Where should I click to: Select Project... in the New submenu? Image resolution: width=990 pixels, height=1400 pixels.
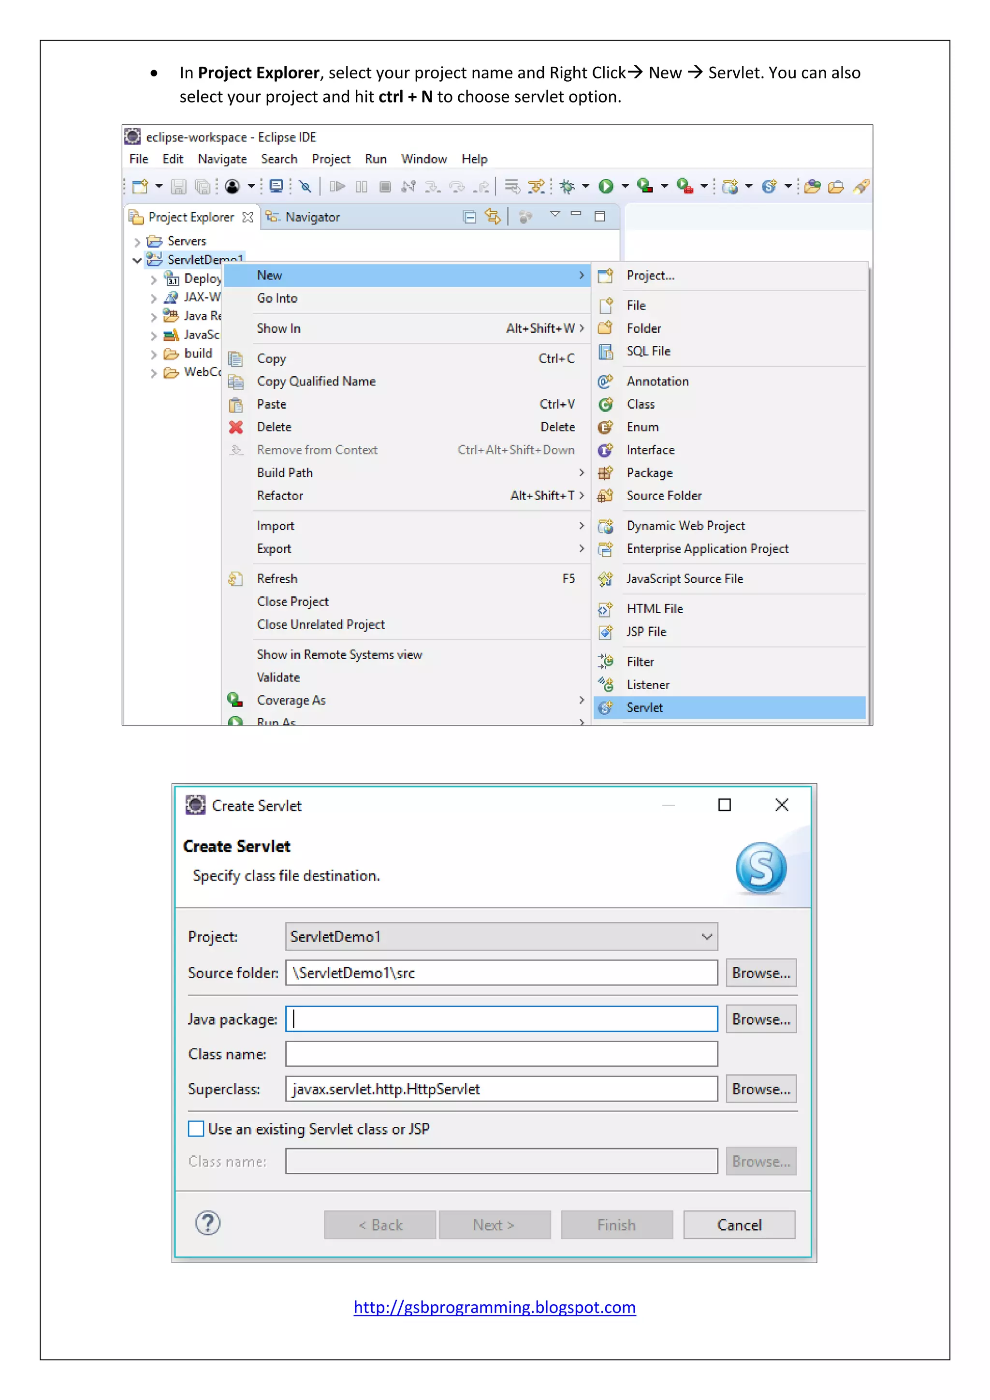coord(729,276)
